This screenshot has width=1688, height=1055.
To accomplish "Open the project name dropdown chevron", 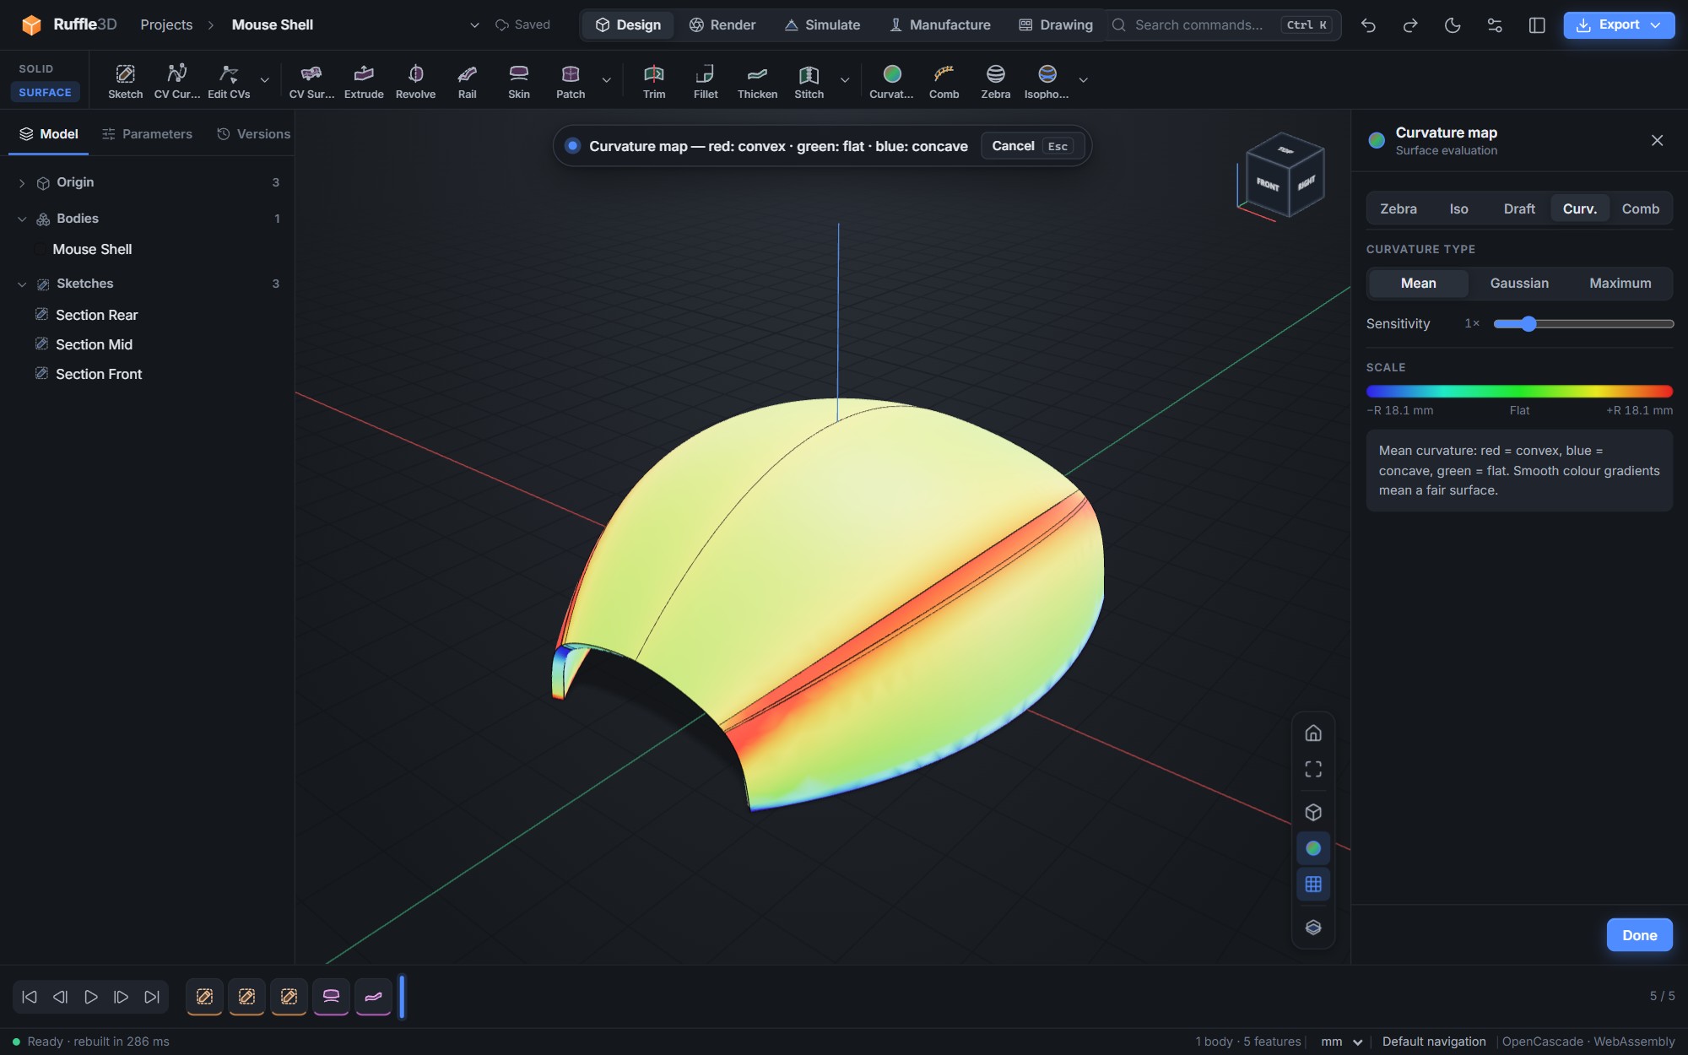I will coord(474,25).
